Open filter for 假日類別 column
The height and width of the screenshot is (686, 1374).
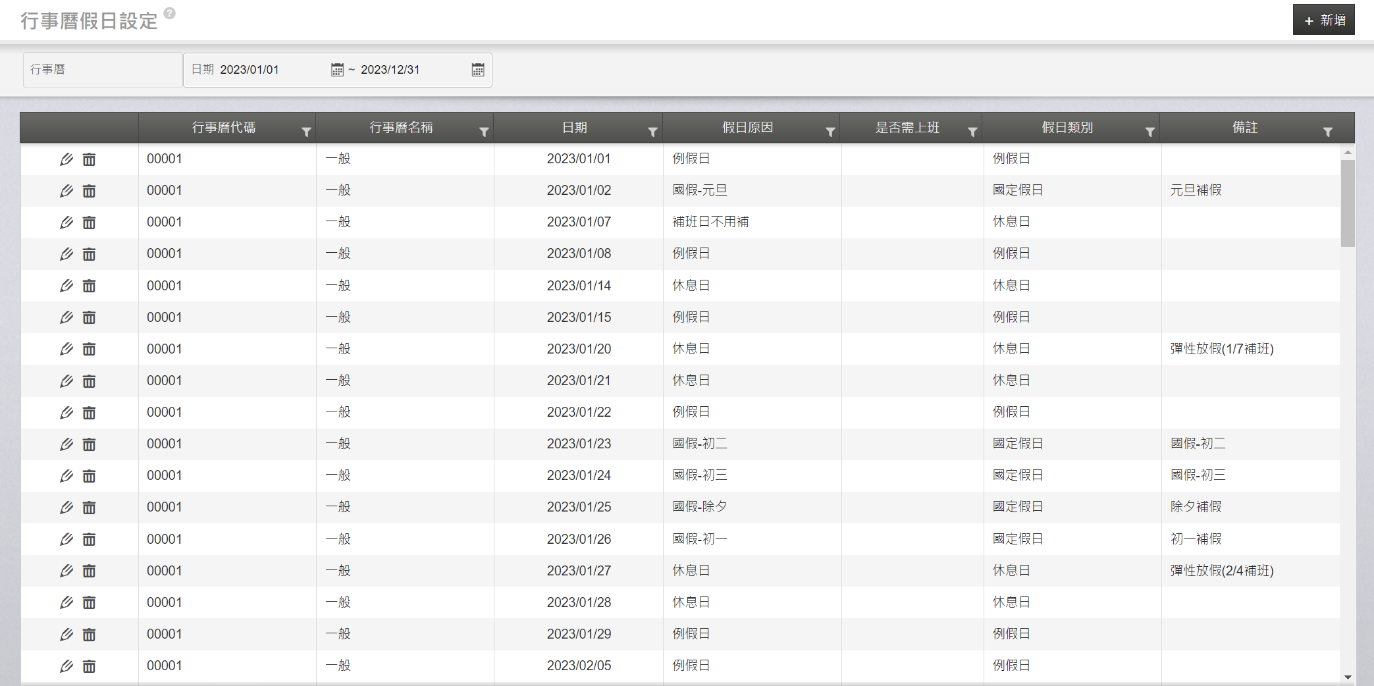point(1149,132)
